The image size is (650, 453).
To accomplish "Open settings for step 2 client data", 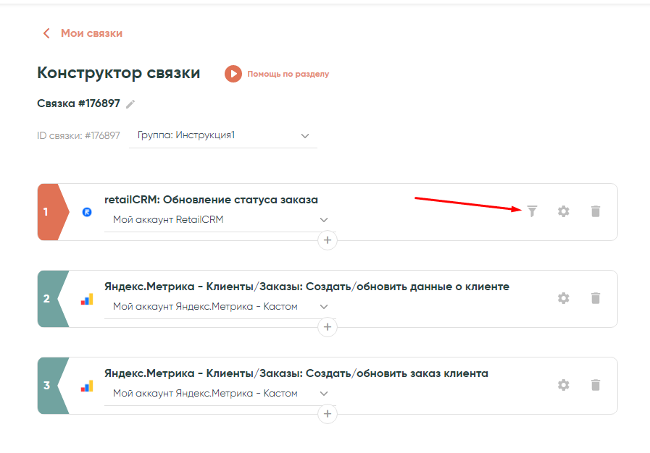I will (x=563, y=298).
